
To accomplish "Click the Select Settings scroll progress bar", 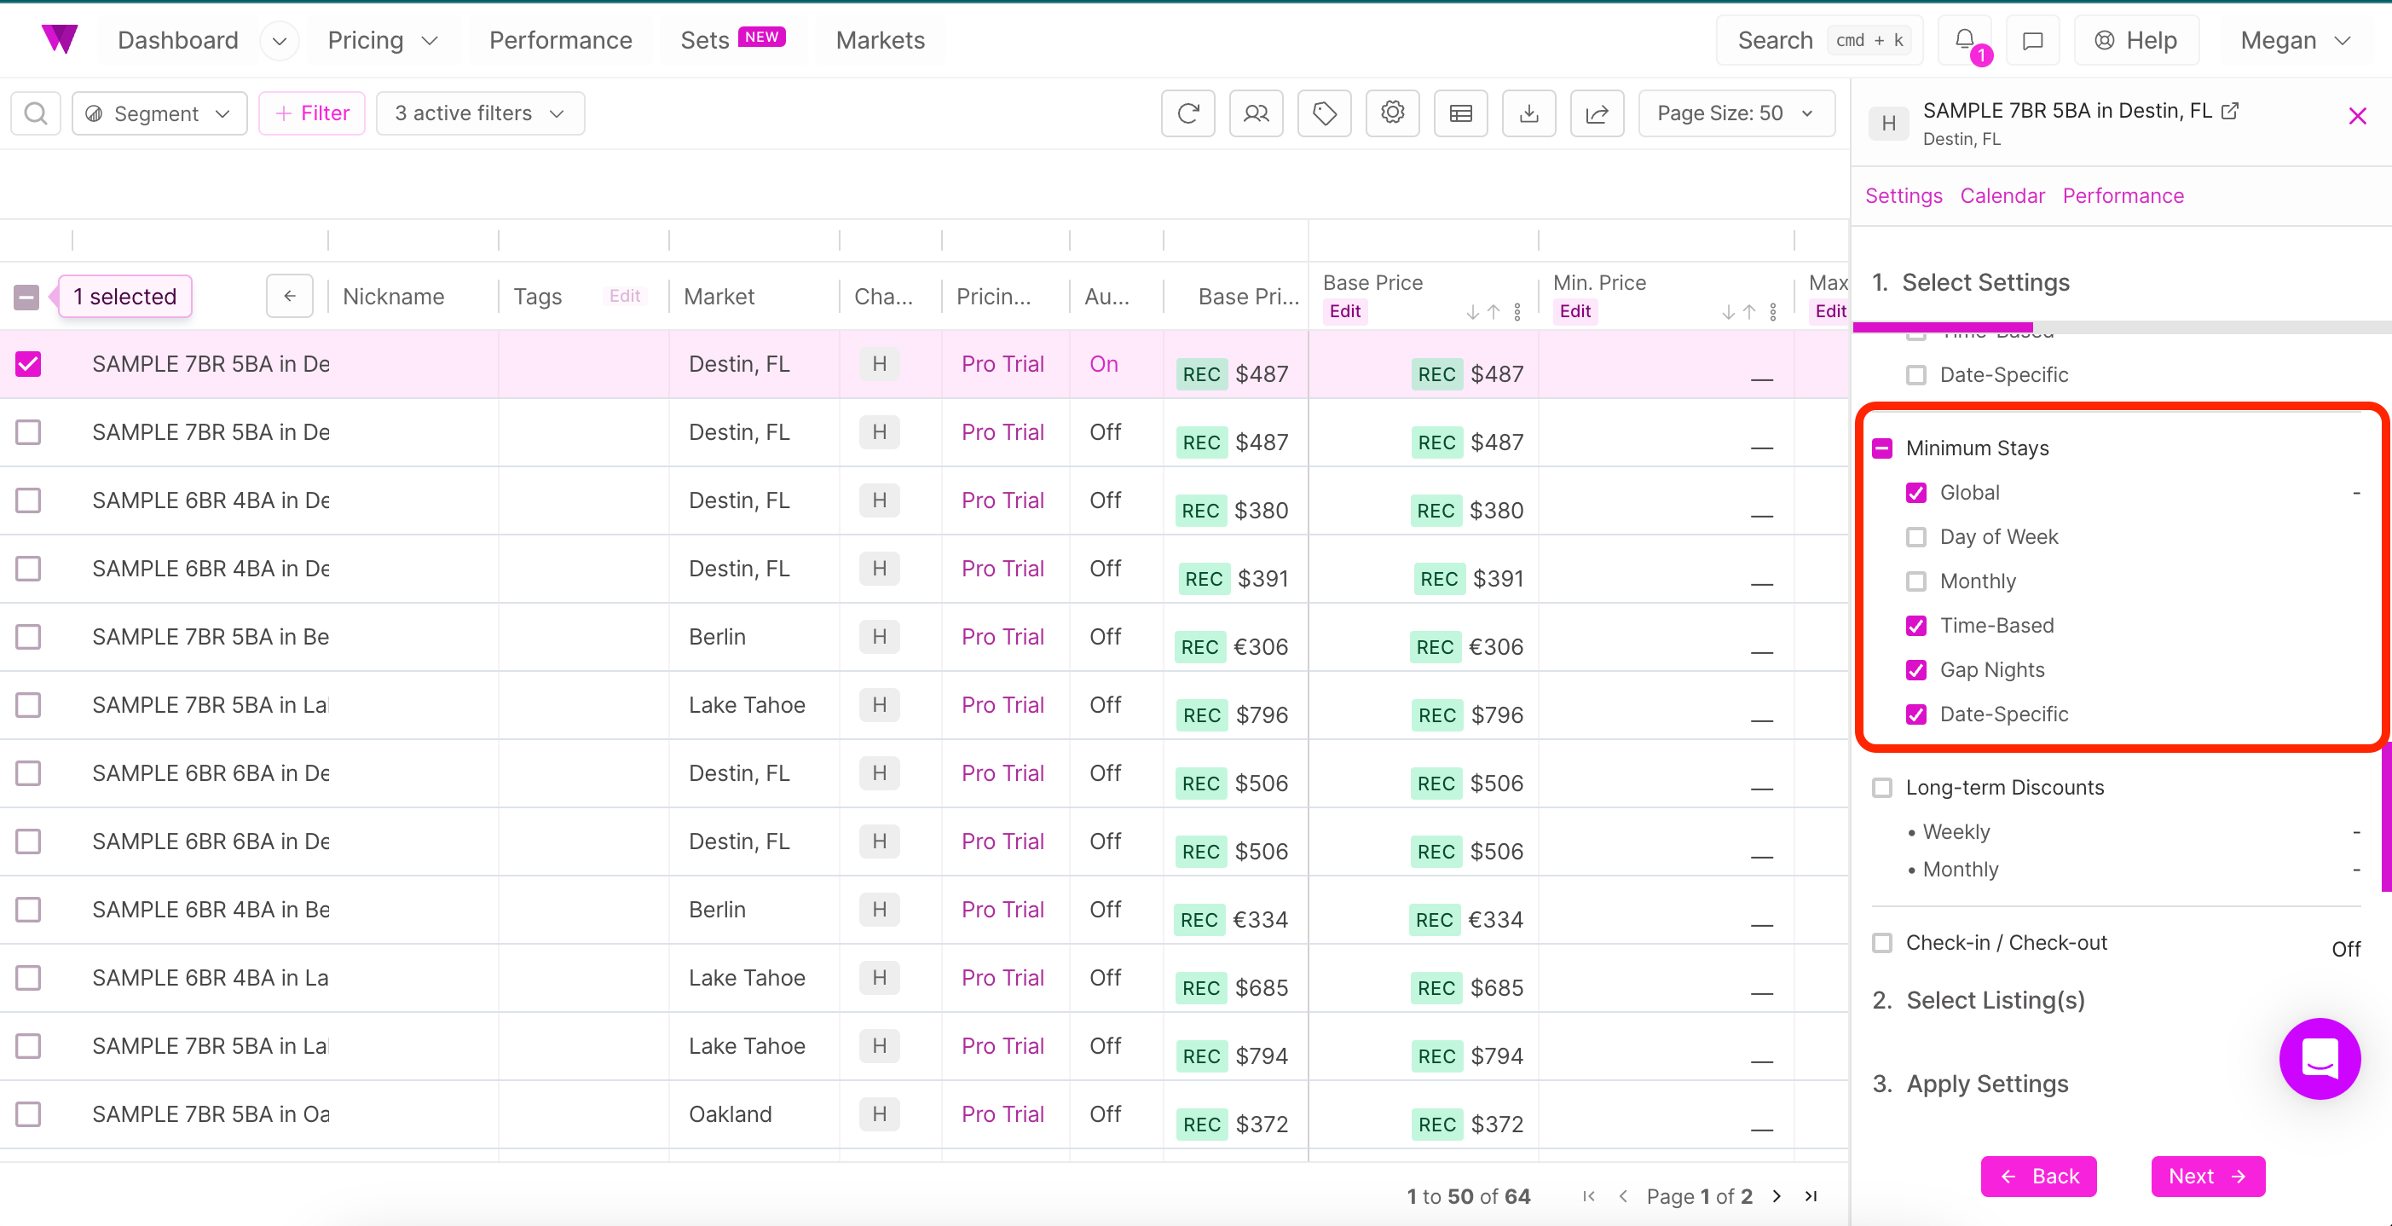I will [2122, 328].
